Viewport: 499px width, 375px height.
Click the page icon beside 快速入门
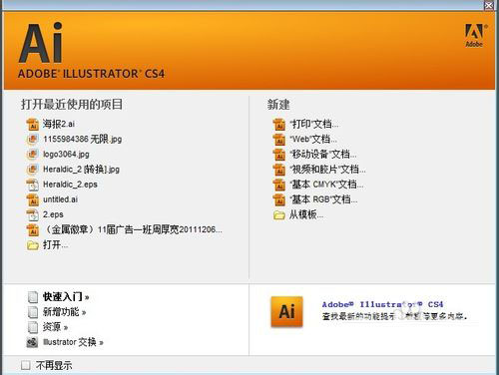tap(33, 297)
